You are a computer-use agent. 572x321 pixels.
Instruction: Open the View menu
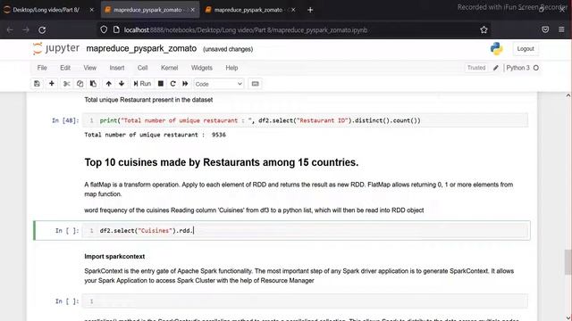[x=89, y=68]
